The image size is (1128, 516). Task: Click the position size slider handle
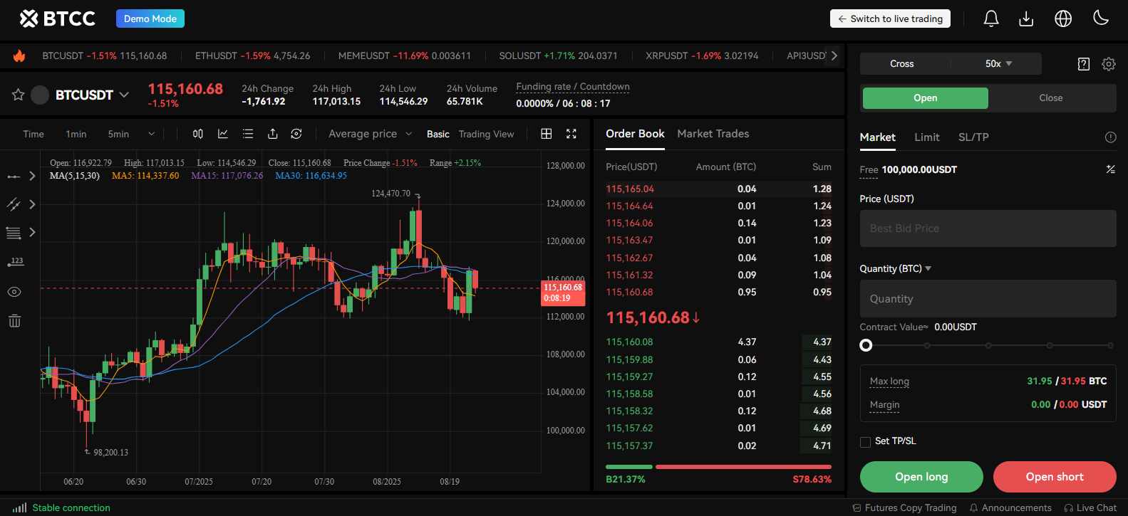pos(866,345)
